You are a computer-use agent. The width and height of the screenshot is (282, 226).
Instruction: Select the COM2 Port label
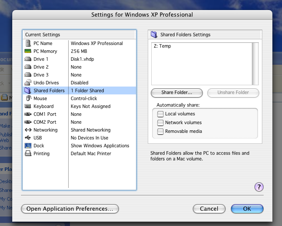[45, 122]
